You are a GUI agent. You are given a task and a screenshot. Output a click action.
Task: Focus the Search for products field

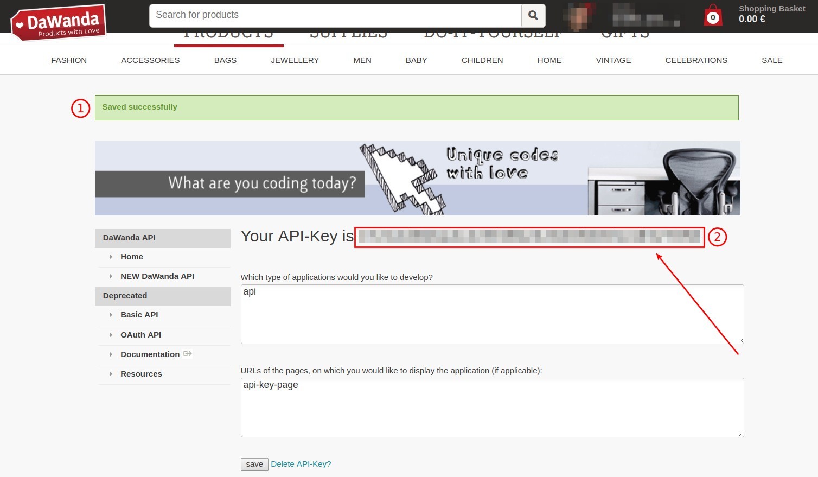tap(335, 15)
